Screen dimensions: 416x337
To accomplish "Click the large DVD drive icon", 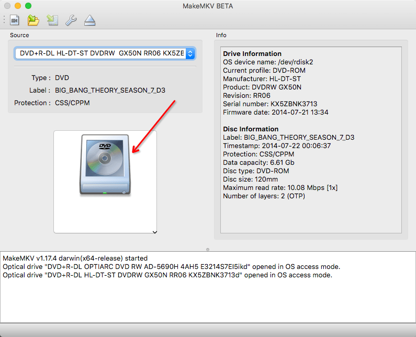I will (105, 165).
